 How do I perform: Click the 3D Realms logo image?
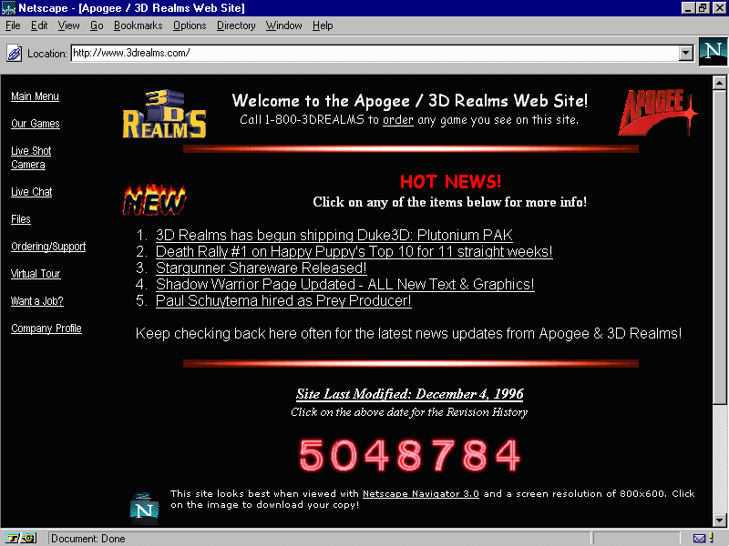click(x=165, y=114)
